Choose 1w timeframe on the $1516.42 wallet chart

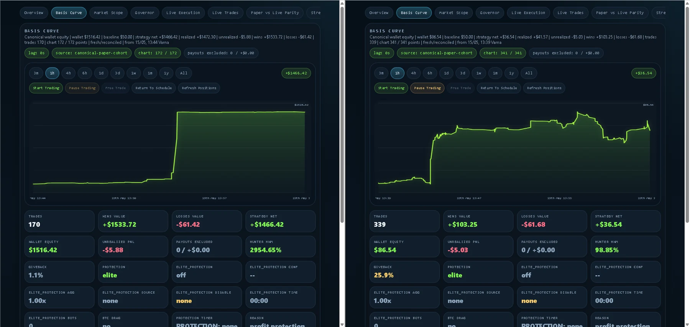click(134, 73)
